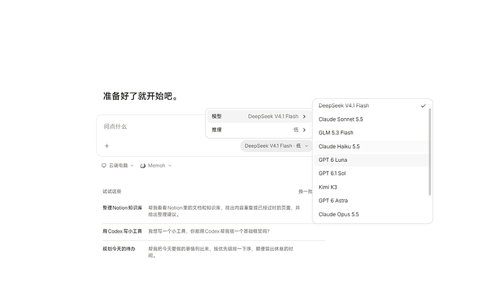
Task: Open the DeepSeek V4.1 Flash model selector pill
Action: pos(276,146)
